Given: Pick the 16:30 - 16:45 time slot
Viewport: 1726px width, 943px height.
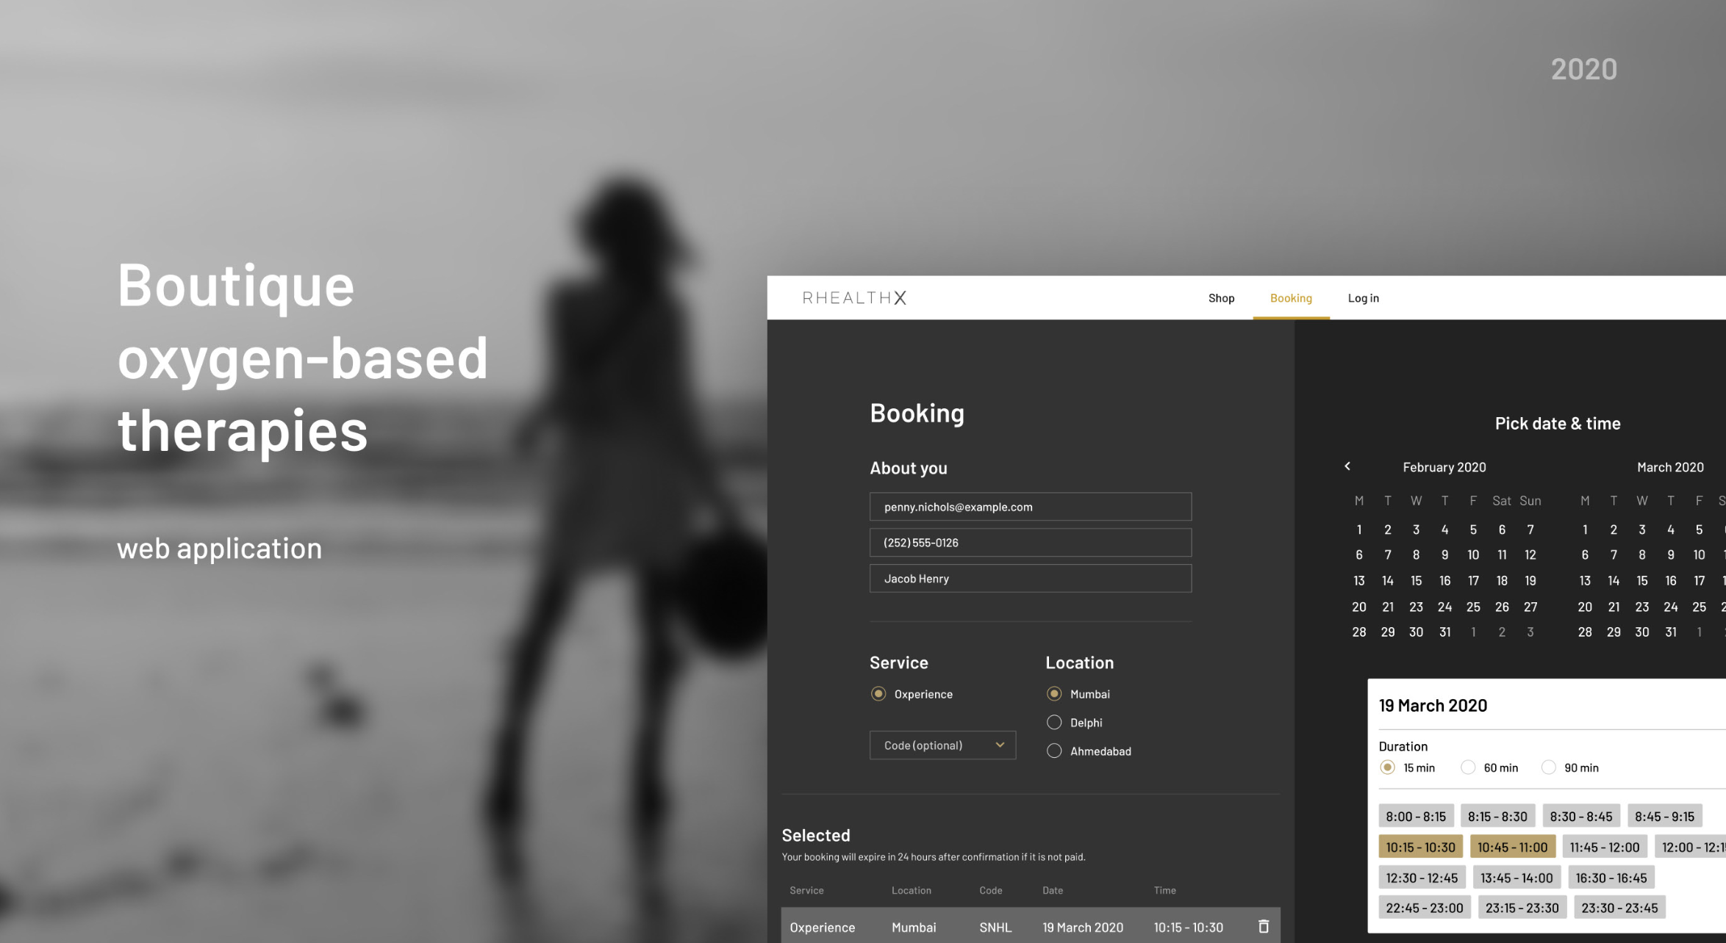Looking at the screenshot, I should 1611,878.
